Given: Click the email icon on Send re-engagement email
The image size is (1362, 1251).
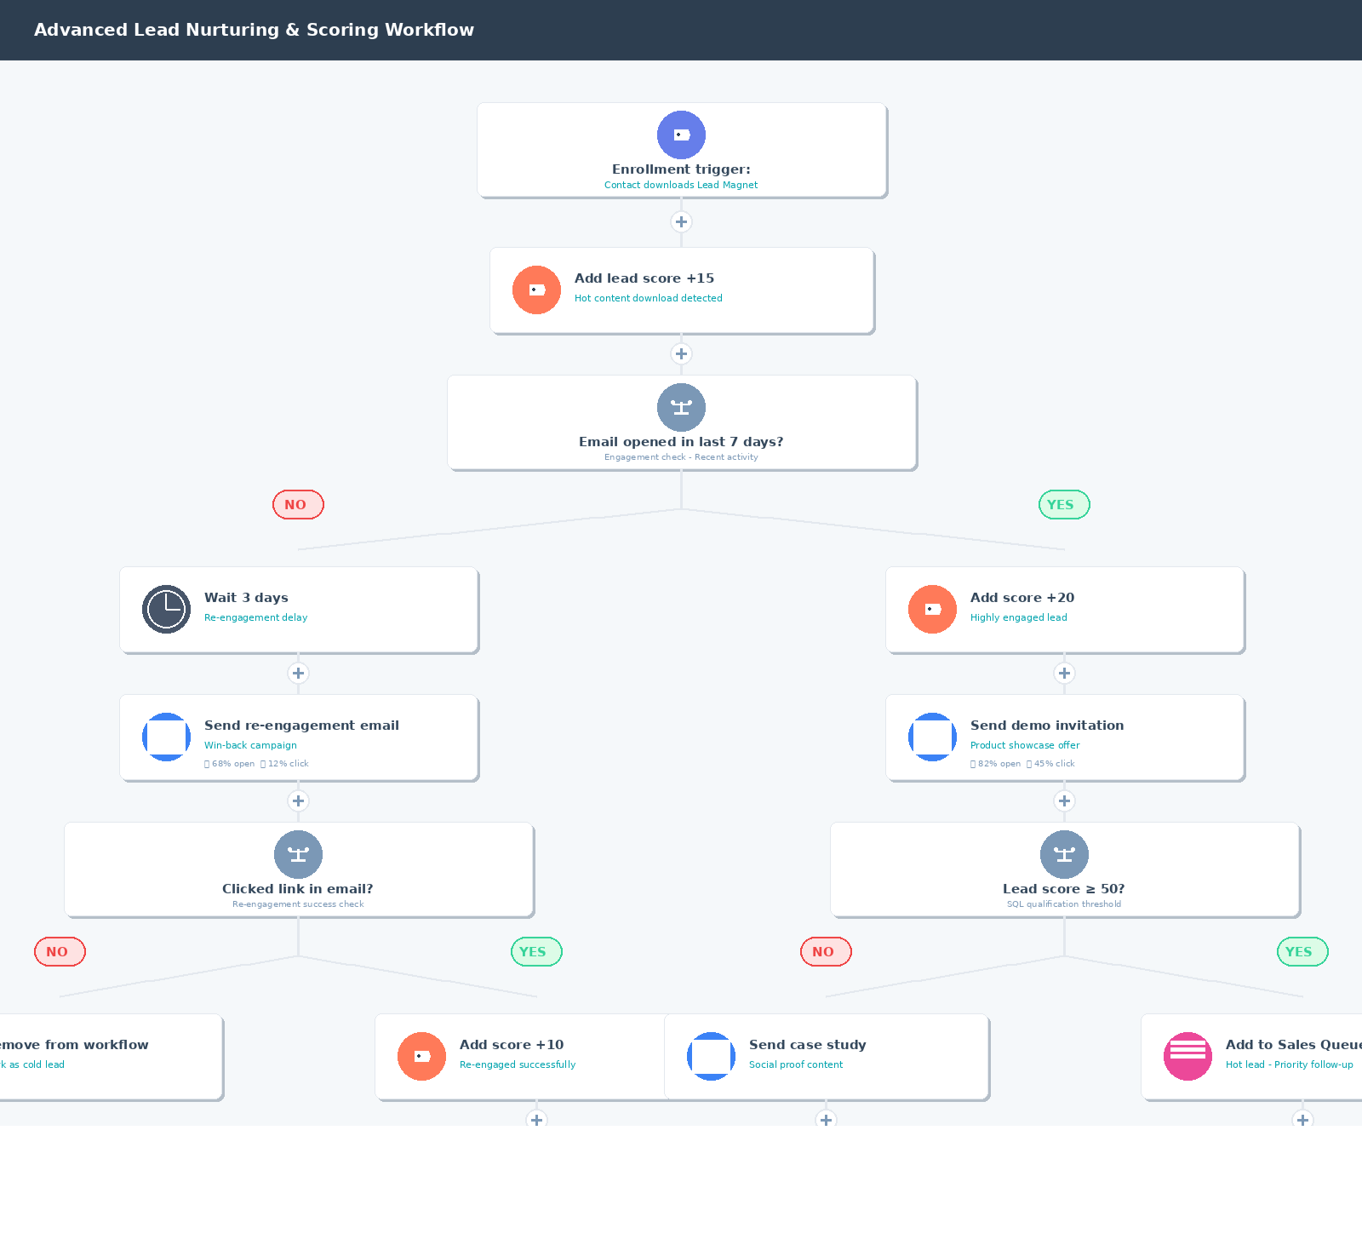Looking at the screenshot, I should coord(166,737).
